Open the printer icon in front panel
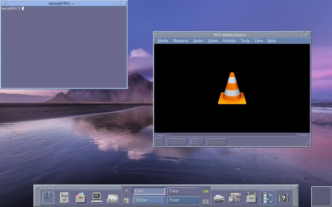 pos(219,198)
